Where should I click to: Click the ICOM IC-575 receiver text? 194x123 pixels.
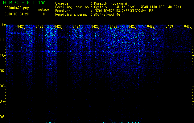pos(124,11)
